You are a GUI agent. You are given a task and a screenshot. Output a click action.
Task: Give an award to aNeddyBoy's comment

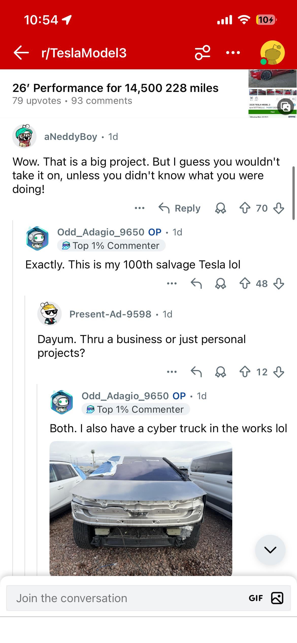pos(220,208)
